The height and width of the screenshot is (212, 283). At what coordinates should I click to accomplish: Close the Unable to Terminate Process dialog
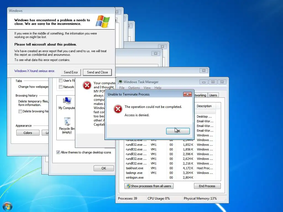tap(187, 94)
